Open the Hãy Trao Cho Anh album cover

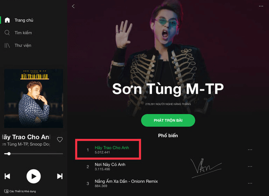pos(33,99)
